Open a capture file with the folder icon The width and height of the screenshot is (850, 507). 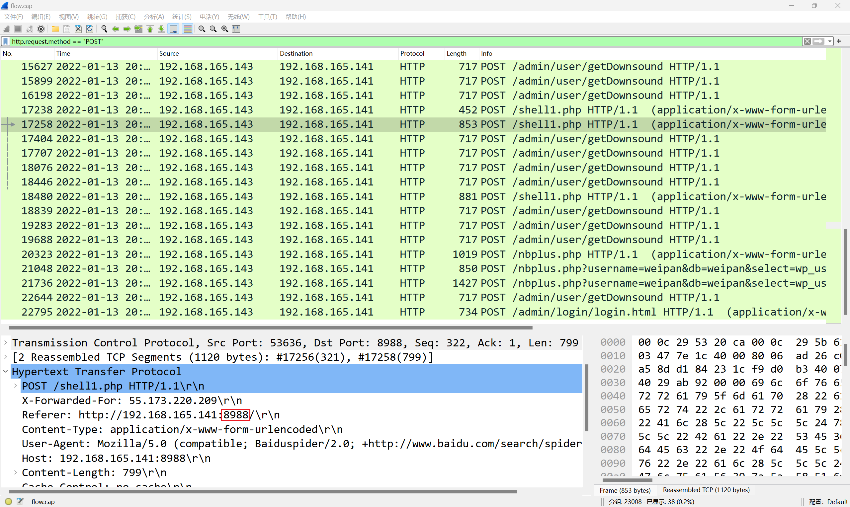click(55, 29)
